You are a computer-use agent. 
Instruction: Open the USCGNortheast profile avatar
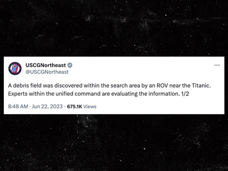point(15,69)
